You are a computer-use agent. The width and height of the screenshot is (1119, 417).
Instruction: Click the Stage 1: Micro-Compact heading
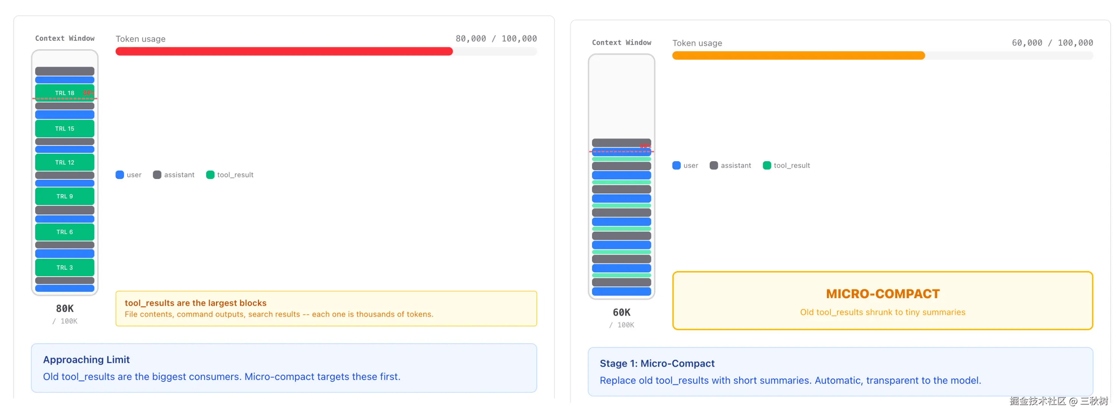(x=657, y=363)
